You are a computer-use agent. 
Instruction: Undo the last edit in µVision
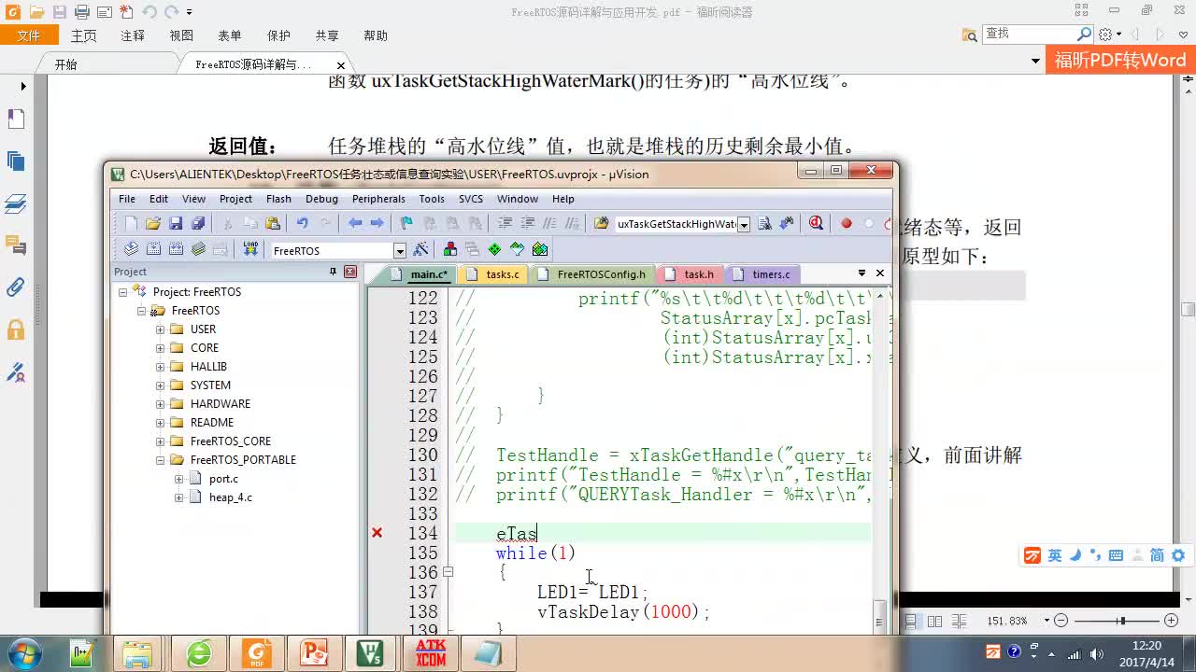coord(303,223)
